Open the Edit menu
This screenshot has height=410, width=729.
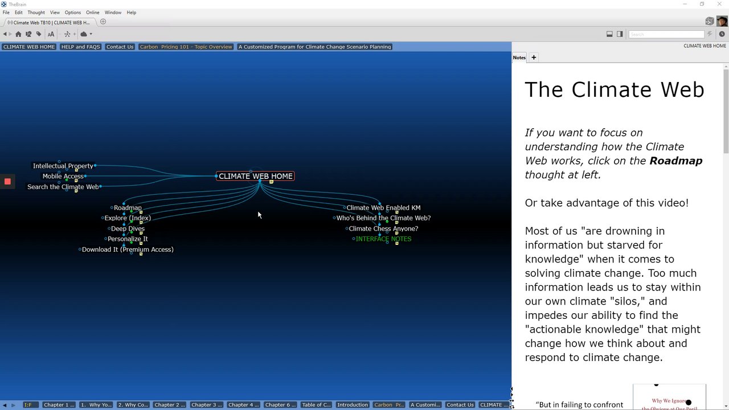pyautogui.click(x=19, y=13)
